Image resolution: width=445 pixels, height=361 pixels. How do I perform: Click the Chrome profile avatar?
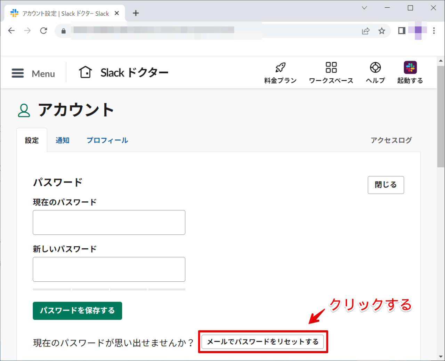[x=418, y=31]
